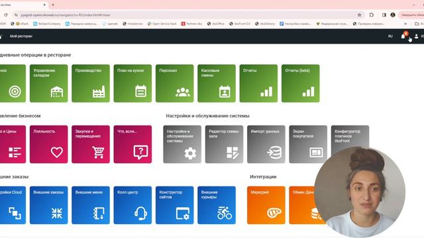The width and height of the screenshot is (424, 238).
Task: Open the Chrome profile avatar
Action: pos(393,15)
